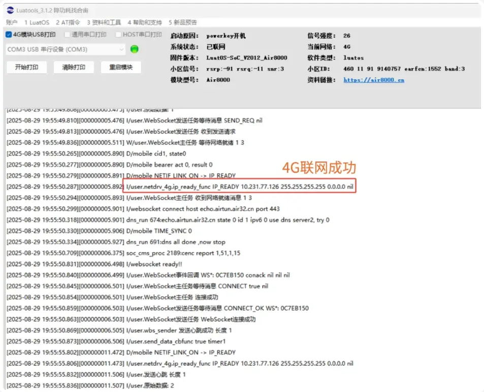The image size is (484, 392).
Task: Click the wbs_sender 发送心跳成功 log line
Action: point(119,331)
